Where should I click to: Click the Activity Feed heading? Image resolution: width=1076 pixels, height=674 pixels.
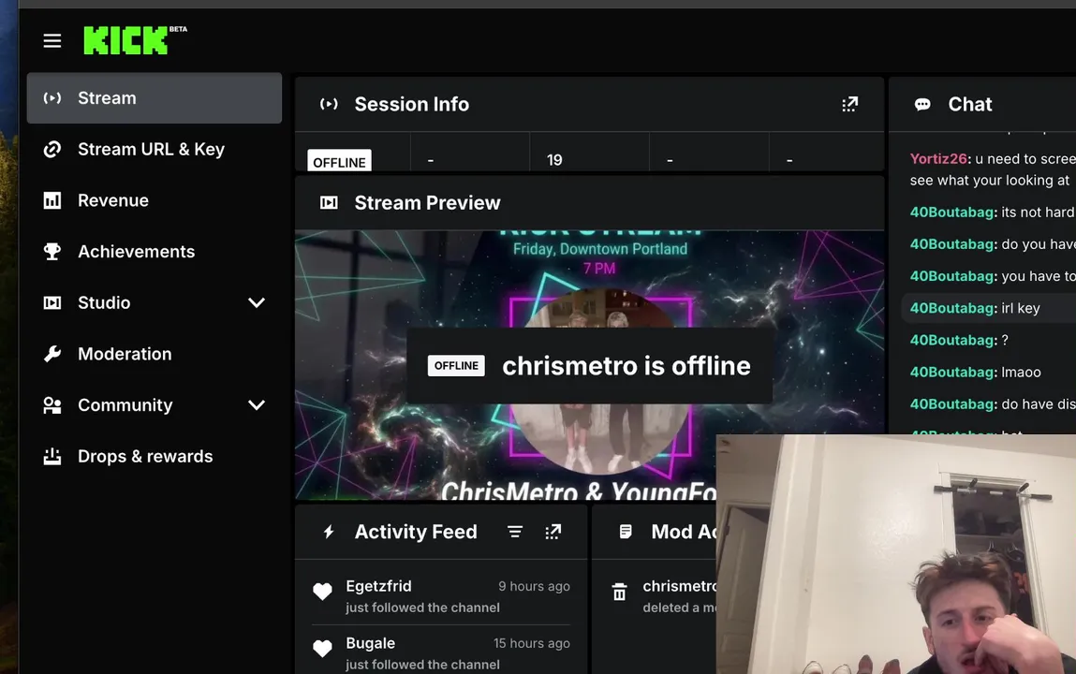[416, 532]
